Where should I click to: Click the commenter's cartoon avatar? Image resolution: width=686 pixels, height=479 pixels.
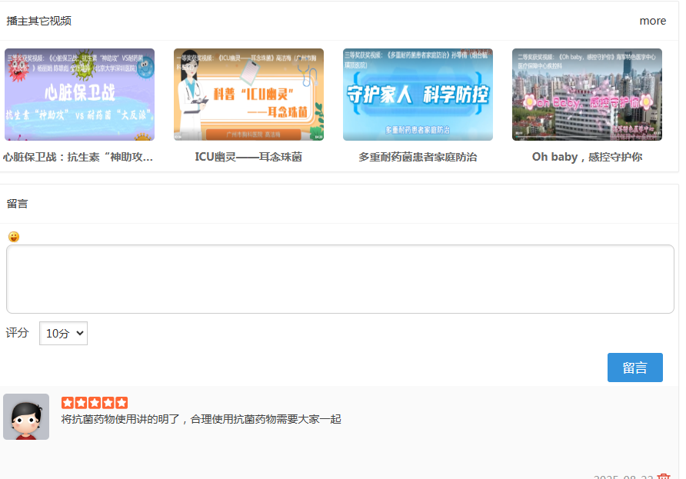click(26, 417)
